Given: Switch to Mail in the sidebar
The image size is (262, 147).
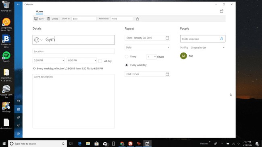Looking at the screenshot, I should [19, 101].
